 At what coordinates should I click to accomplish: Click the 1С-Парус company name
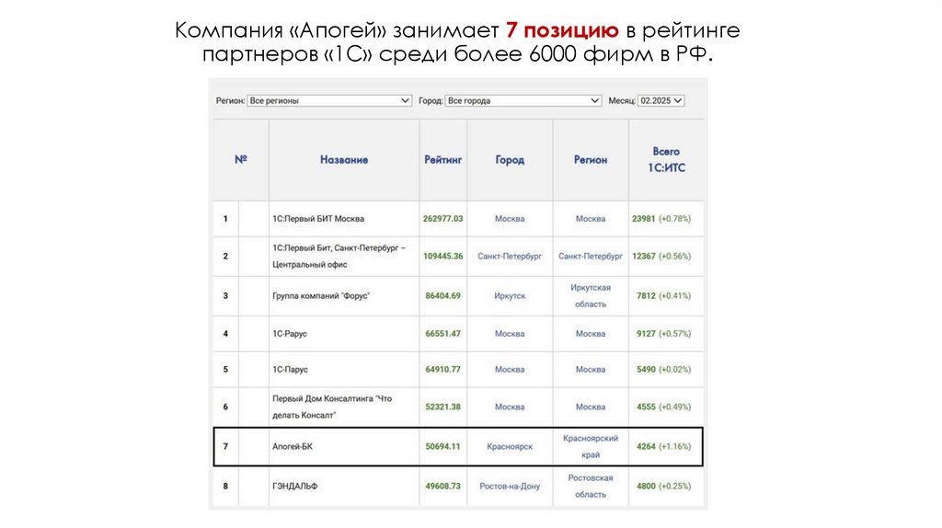[290, 370]
